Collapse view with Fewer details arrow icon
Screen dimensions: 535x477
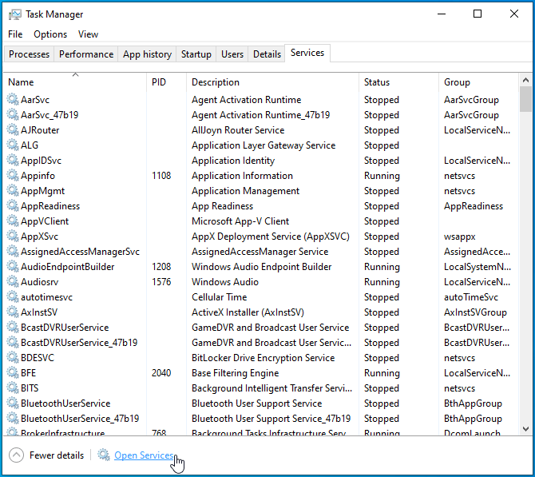coord(16,455)
